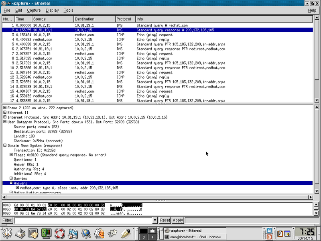The width and height of the screenshot is (321, 241).
Task: Select packet 1 Standard query A redhat.com
Action: pos(157,25)
